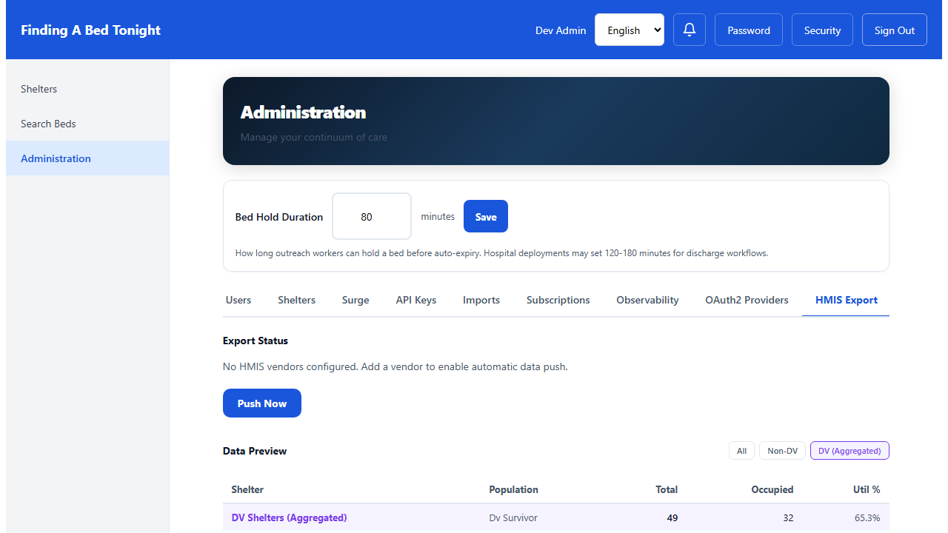Navigate to Search Beds in the sidebar
Image resolution: width=948 pixels, height=533 pixels.
(48, 124)
